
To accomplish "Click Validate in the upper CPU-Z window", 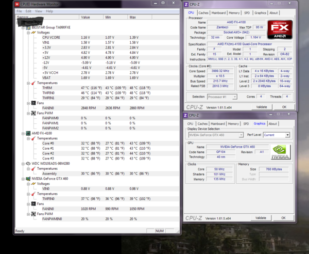I will coord(262,107).
